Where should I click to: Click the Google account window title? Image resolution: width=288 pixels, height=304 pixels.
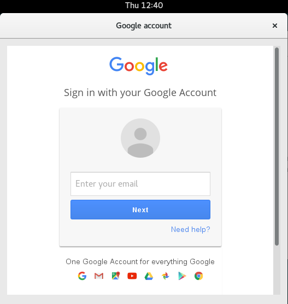pyautogui.click(x=144, y=26)
